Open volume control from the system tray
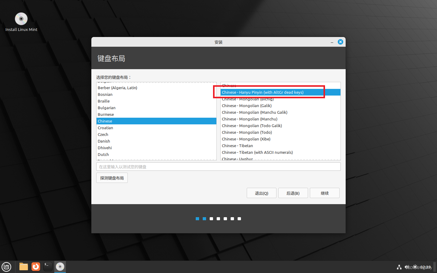The height and width of the screenshot is (273, 437). [407, 267]
